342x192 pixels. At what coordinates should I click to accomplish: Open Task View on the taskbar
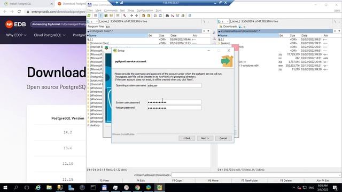(27, 187)
